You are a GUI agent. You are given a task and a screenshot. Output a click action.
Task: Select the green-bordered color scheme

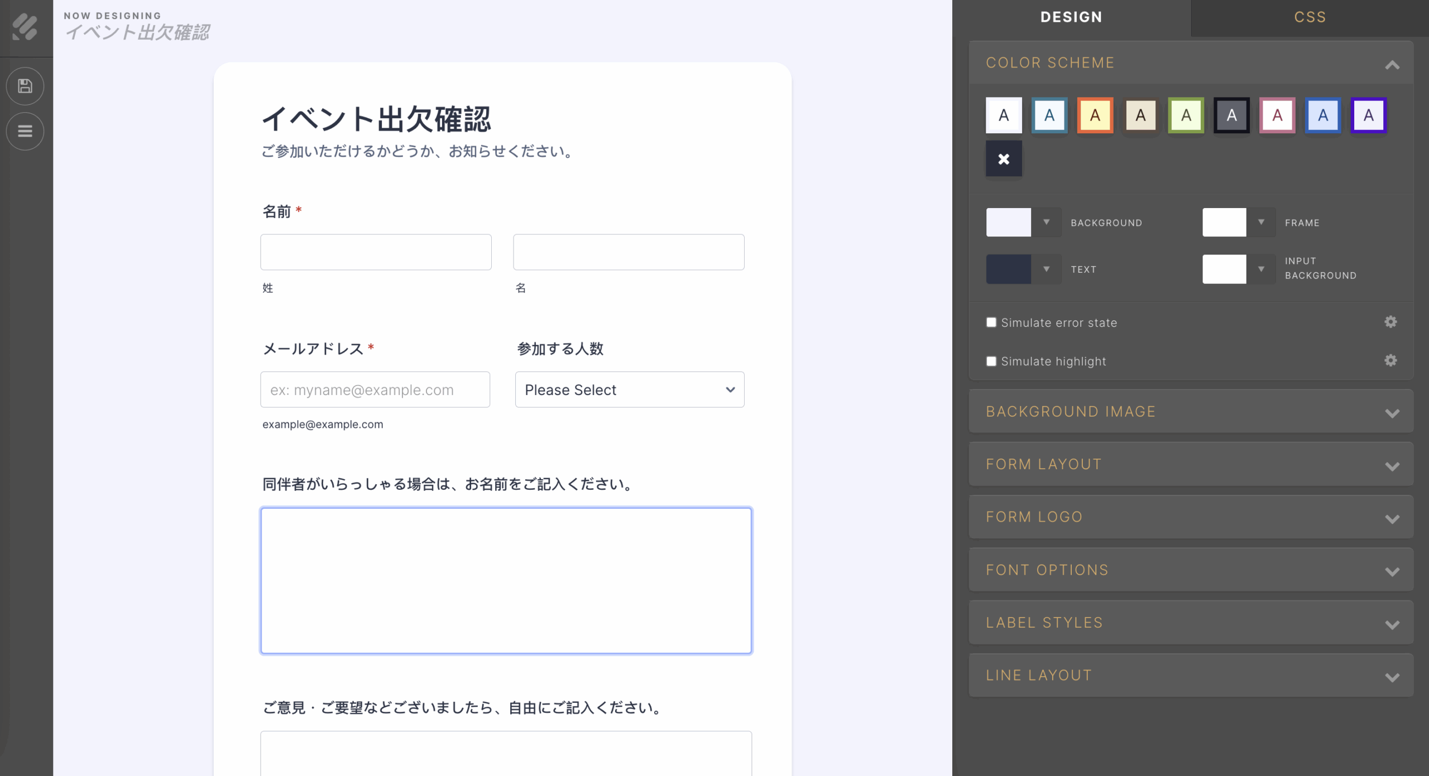1186,115
